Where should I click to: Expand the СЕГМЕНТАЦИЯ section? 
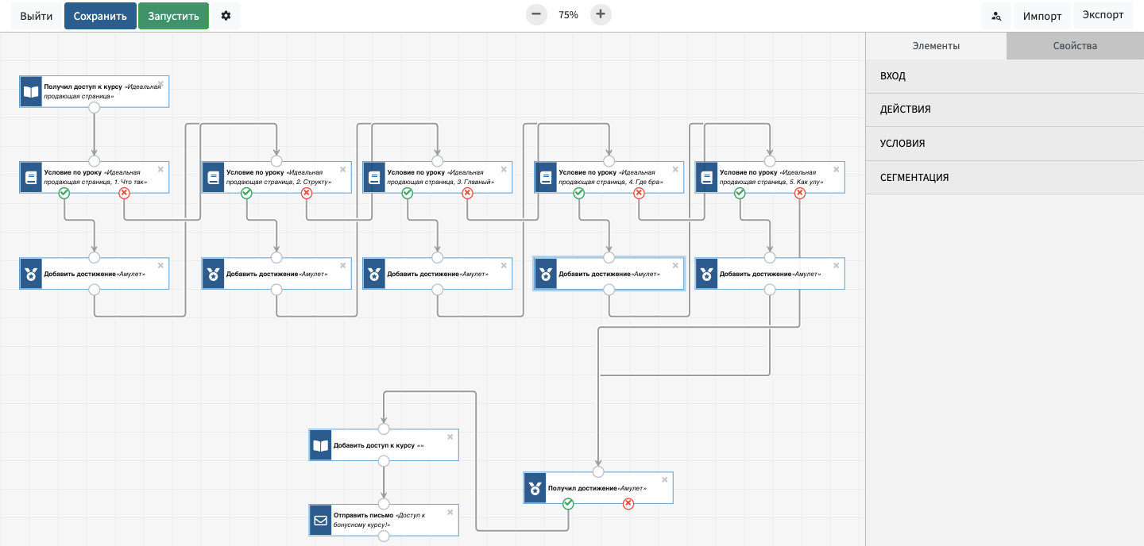[x=1004, y=178]
